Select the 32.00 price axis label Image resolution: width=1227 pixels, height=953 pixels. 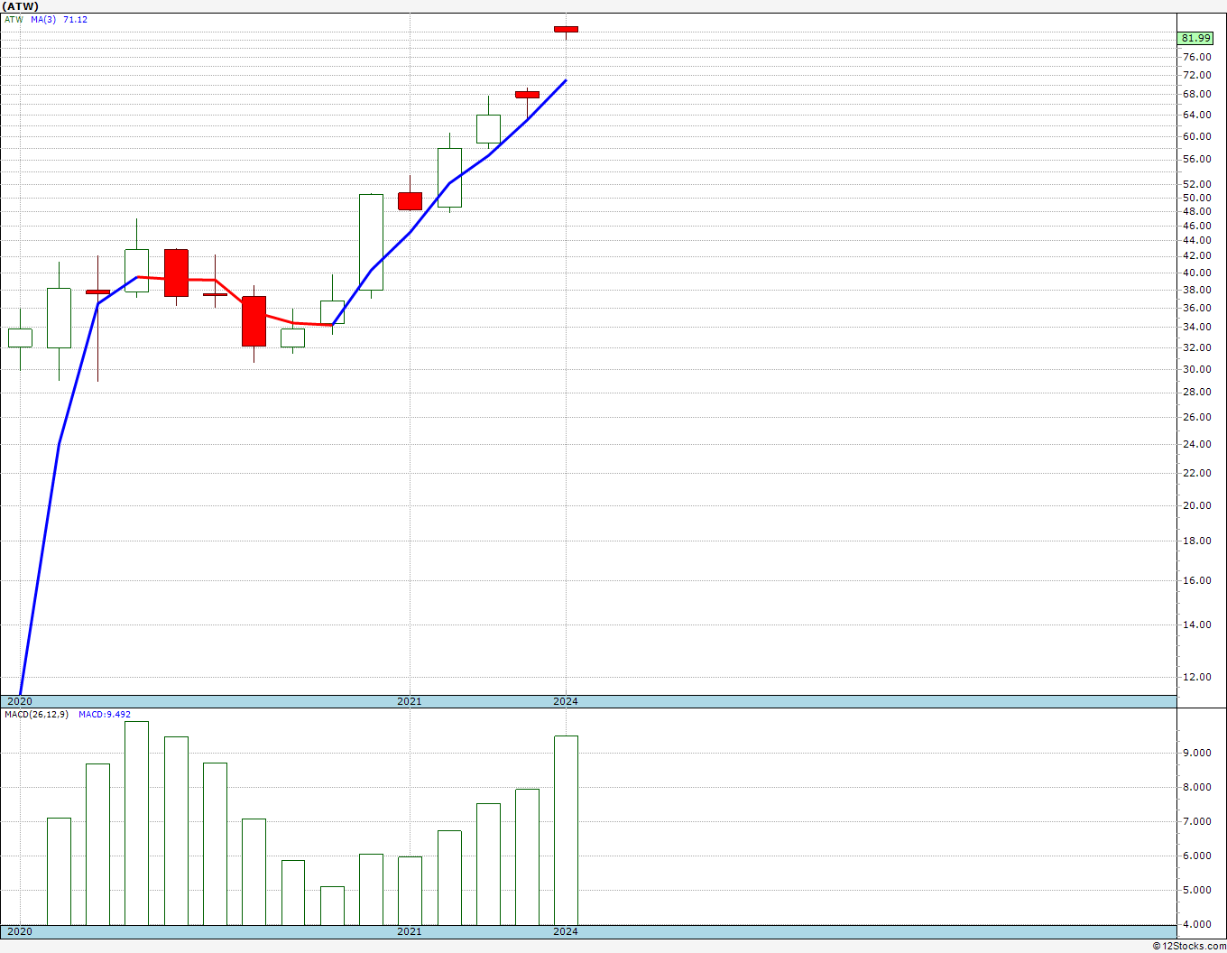coord(1197,347)
